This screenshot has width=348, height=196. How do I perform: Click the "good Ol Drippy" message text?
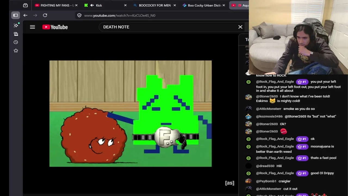pos(322,173)
